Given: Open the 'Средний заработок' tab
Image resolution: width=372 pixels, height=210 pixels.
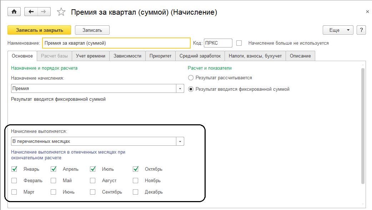Looking at the screenshot, I should (x=200, y=56).
